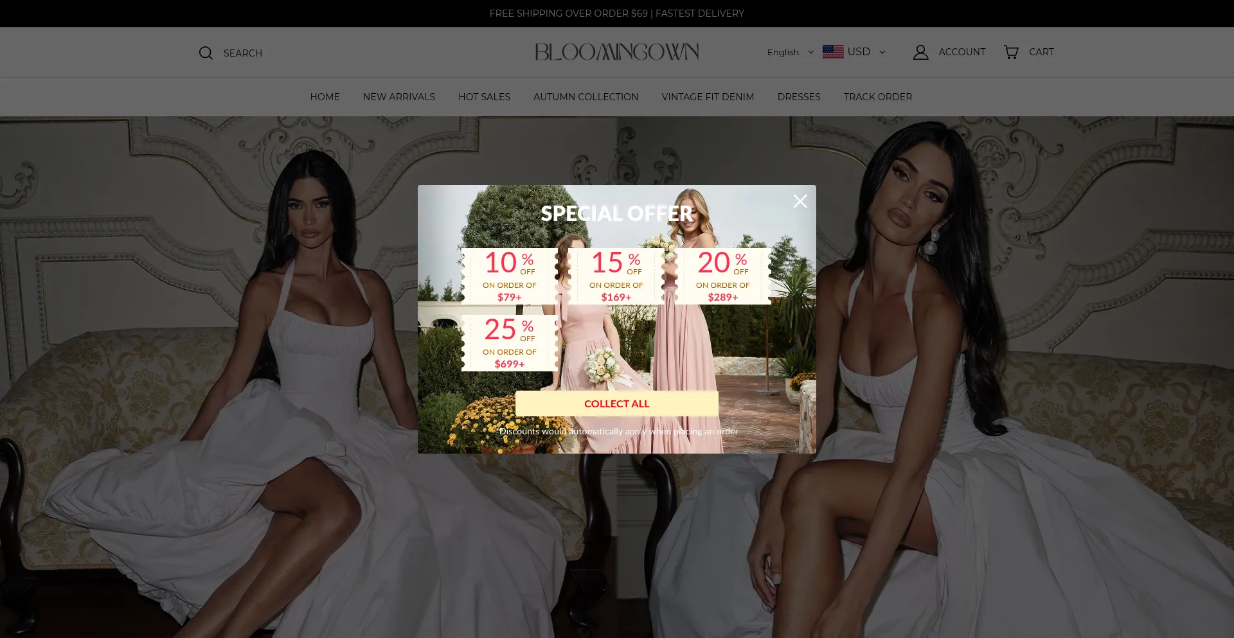Pick the 25% off $699+ coupon
Viewport: 1234px width, 638px height.
coord(510,343)
